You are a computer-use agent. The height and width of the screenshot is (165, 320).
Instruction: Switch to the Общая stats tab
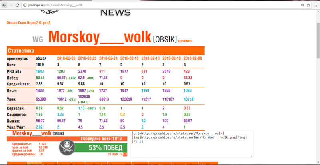[12, 23]
